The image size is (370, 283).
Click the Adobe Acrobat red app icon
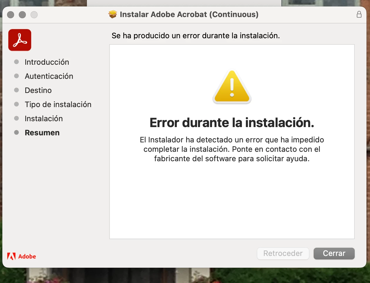(x=20, y=40)
